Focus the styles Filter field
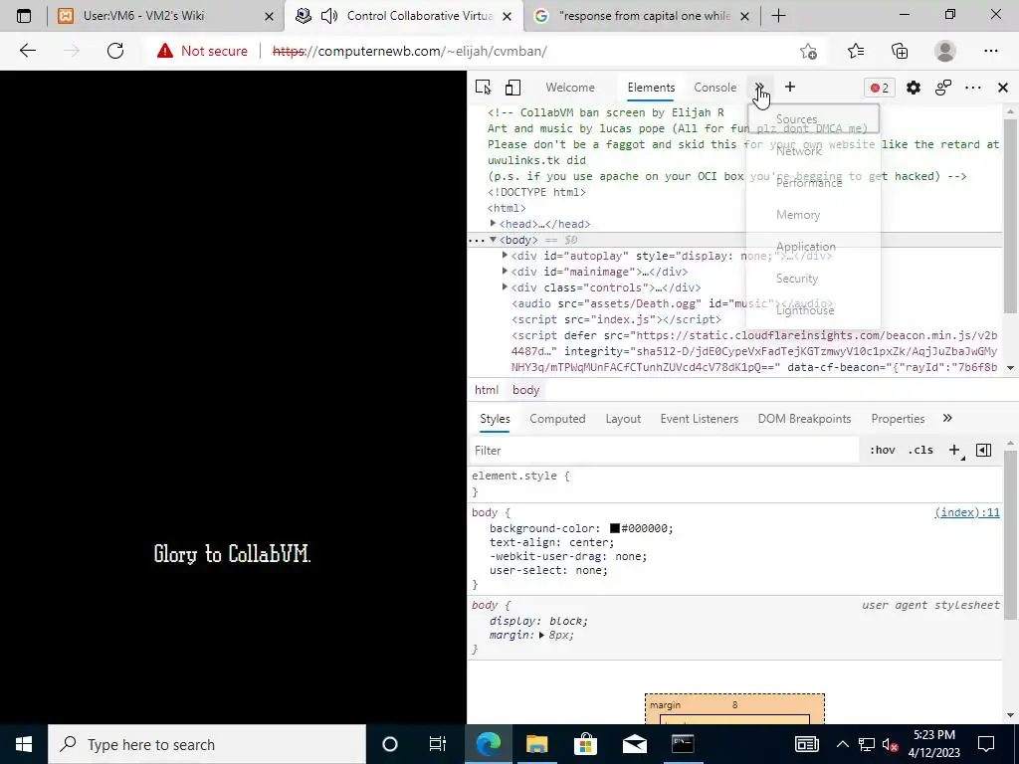The width and height of the screenshot is (1019, 764). 664,451
